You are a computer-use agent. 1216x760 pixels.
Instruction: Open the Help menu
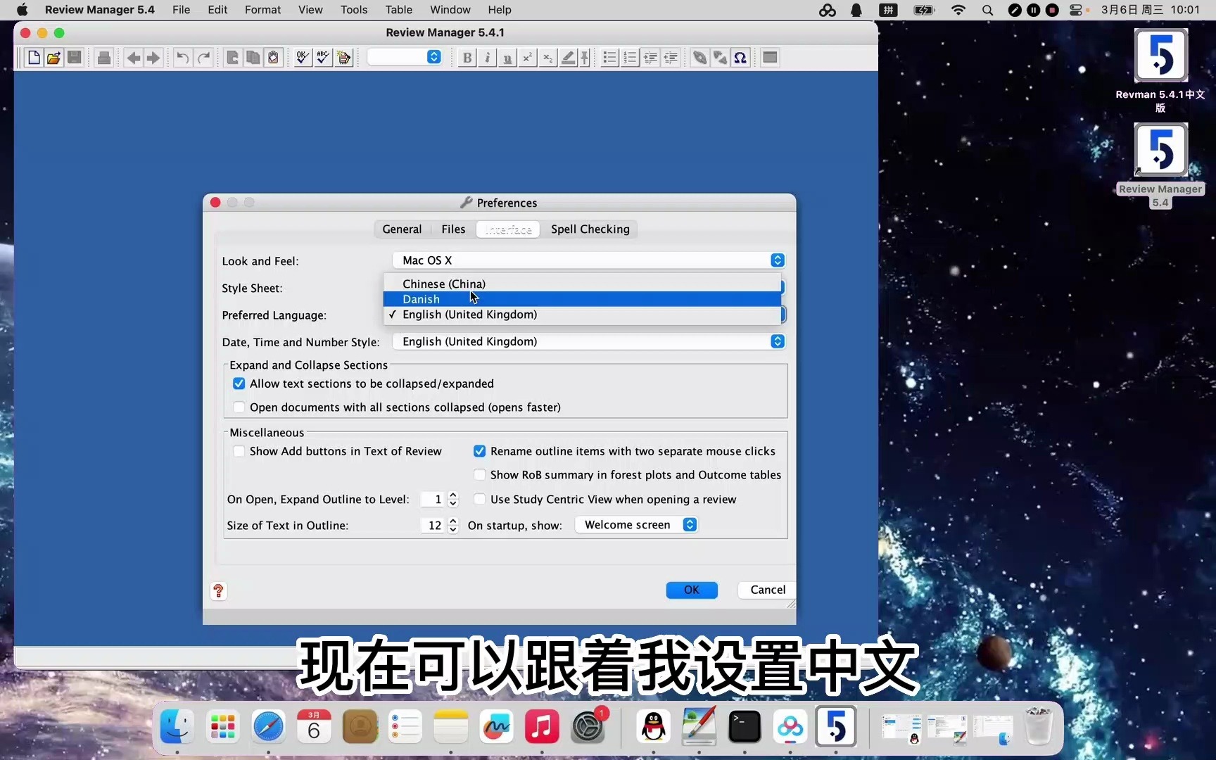pyautogui.click(x=500, y=10)
